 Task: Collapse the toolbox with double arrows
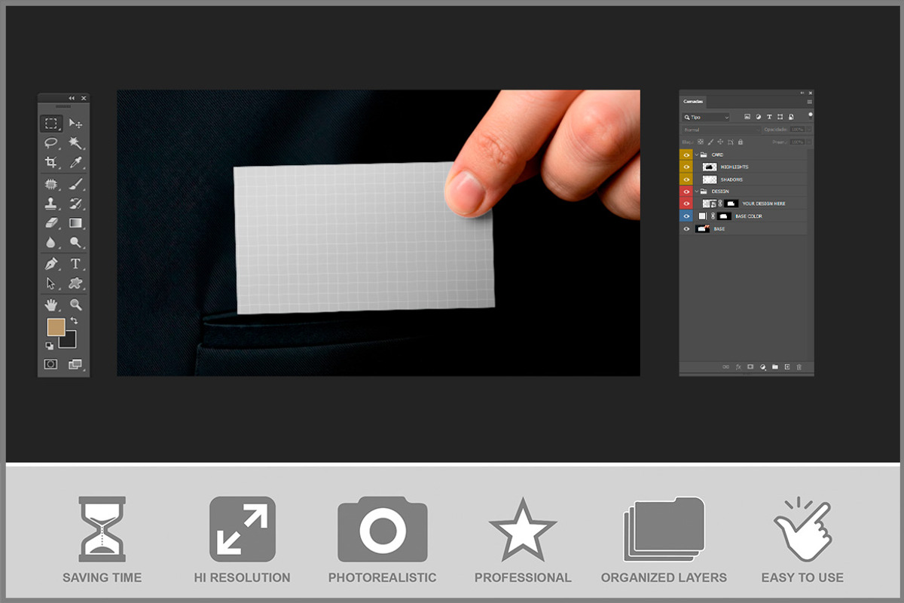pos(72,98)
